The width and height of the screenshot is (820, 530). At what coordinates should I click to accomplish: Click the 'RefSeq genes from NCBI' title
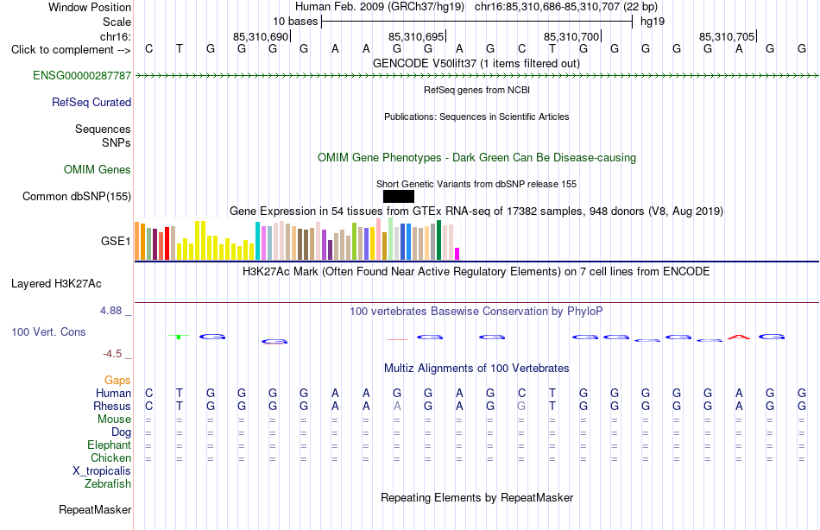click(x=477, y=90)
